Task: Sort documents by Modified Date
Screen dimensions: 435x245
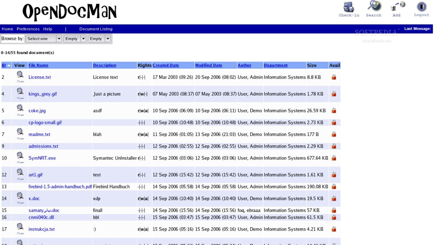Action: click(209, 65)
